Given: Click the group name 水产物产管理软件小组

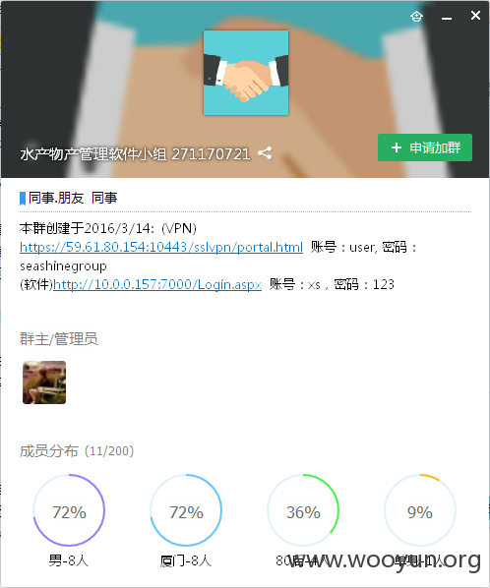Looking at the screenshot, I should point(93,154).
